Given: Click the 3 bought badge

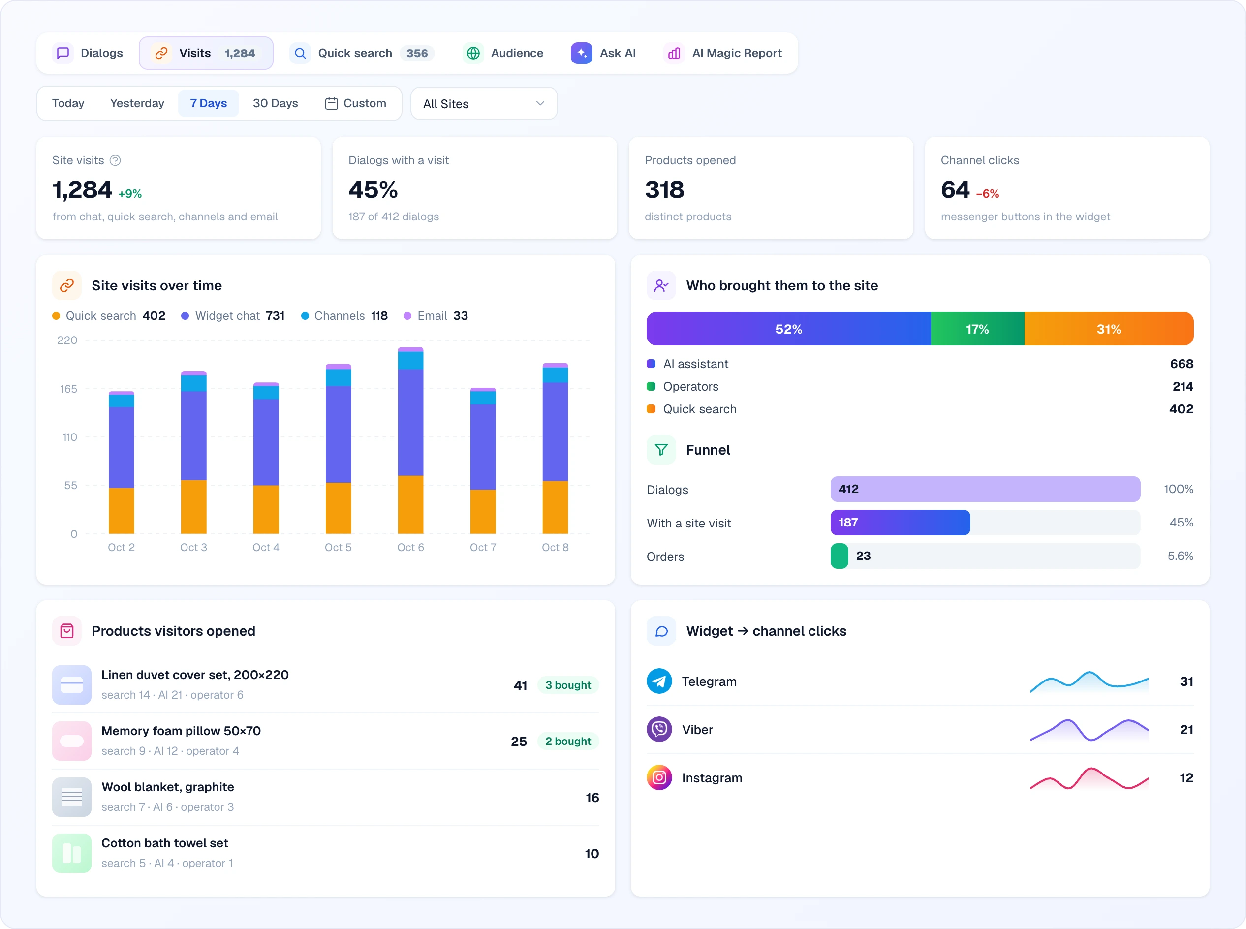Looking at the screenshot, I should [568, 685].
